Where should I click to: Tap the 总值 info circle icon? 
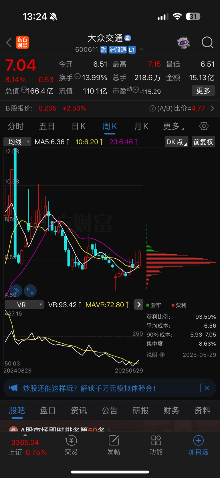click(x=24, y=90)
